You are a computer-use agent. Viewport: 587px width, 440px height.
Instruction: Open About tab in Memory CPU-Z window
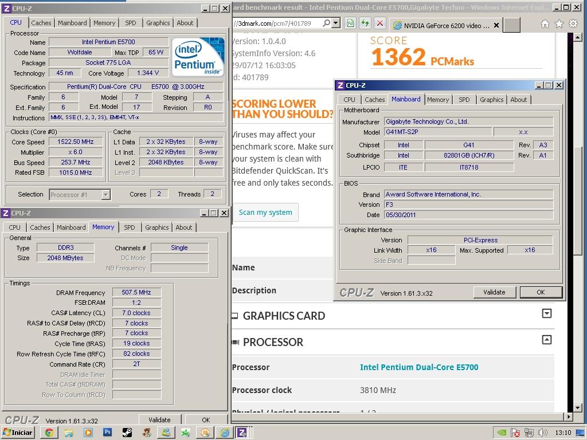pos(184,227)
